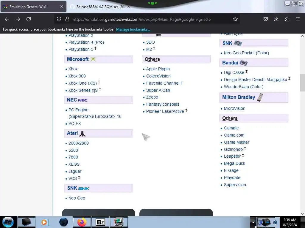The width and height of the screenshot is (305, 228).
Task: Open the Apple Pippin link
Action: 158,69
